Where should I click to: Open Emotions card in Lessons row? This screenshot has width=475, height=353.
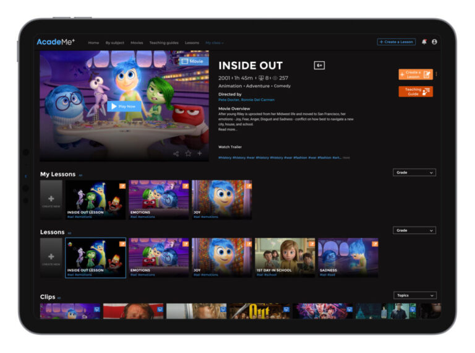159,258
